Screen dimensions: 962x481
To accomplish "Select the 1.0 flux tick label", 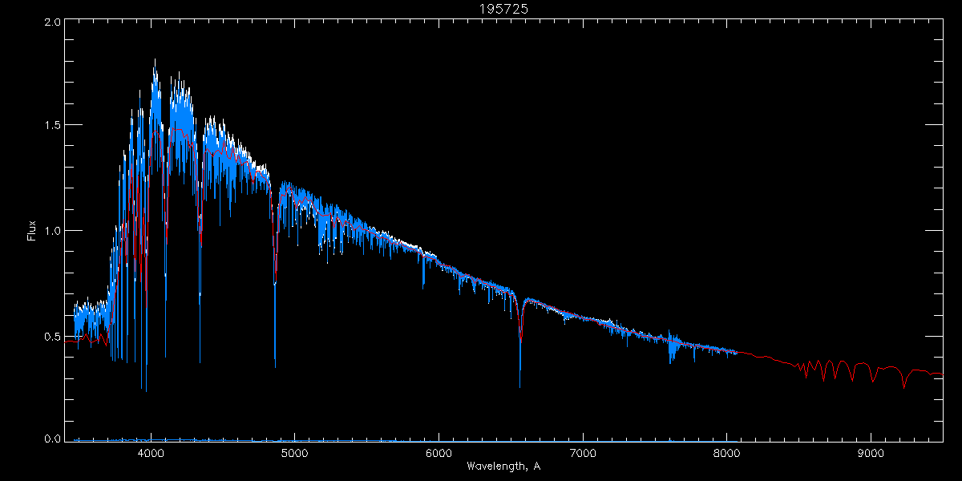I will (x=53, y=231).
